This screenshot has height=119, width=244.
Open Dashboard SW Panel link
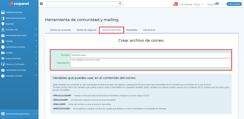(14, 12)
